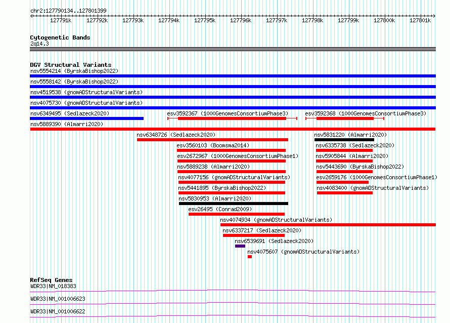Image resolution: width=450 pixels, height=323 pixels.
Task: Click the DGV Structural Variants track title
Action: point(71,65)
